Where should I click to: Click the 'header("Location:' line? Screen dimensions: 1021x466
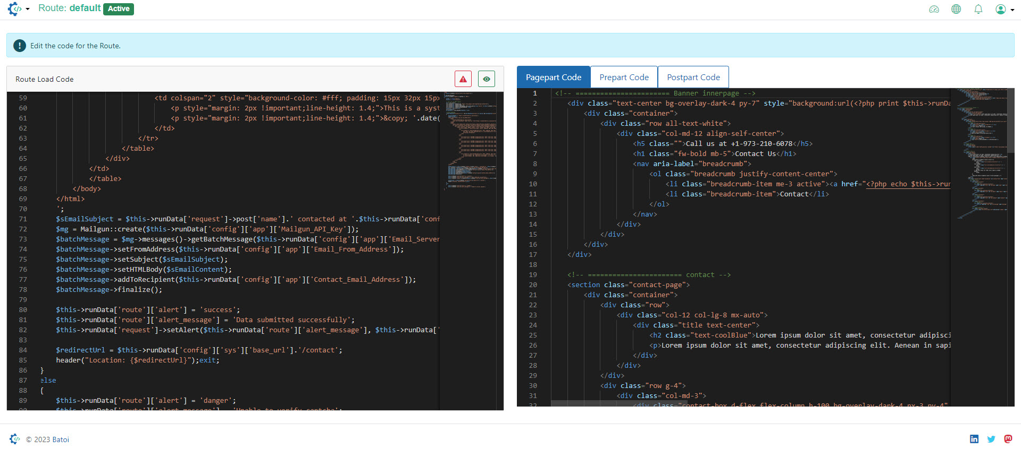click(x=138, y=360)
